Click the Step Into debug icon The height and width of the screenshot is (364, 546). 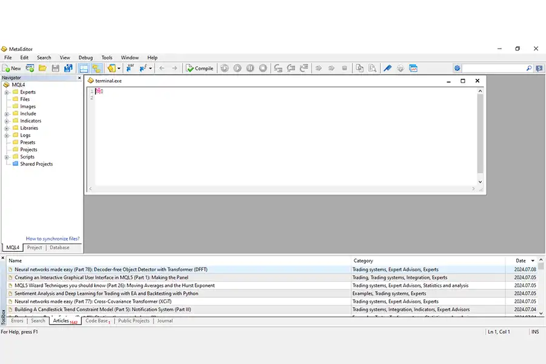point(278,69)
